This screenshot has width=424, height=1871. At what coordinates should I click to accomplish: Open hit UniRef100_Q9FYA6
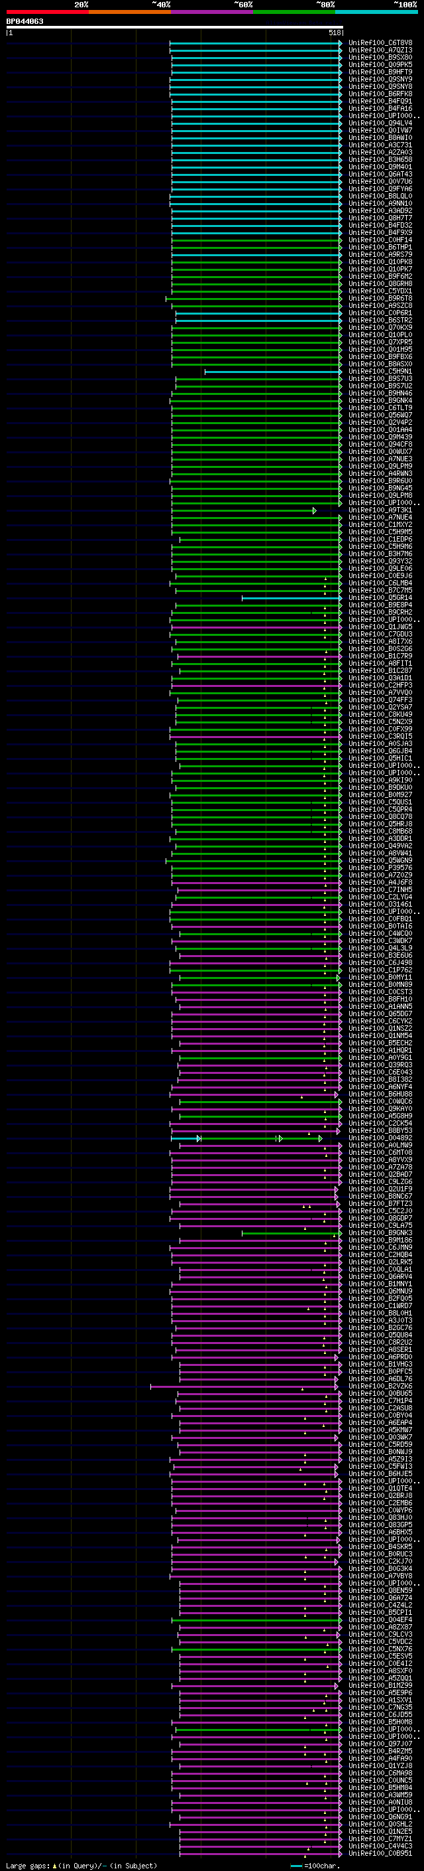coord(380,189)
